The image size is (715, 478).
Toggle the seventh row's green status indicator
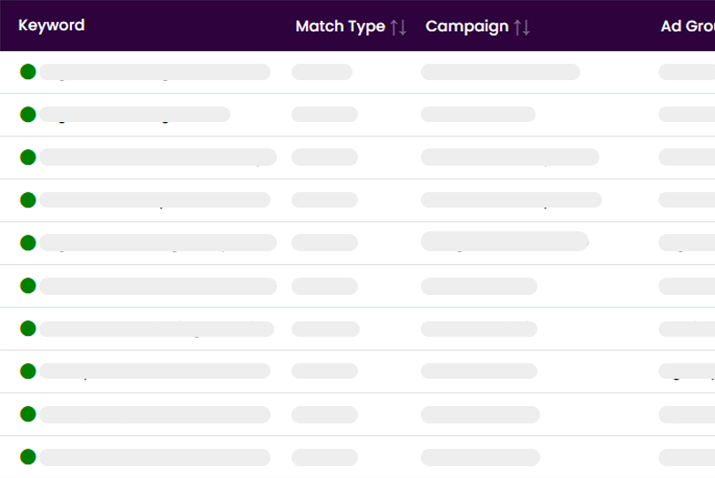tap(28, 329)
